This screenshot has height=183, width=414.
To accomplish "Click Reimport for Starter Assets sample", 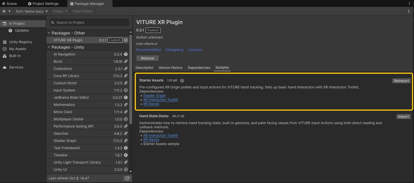I will 401,81.
